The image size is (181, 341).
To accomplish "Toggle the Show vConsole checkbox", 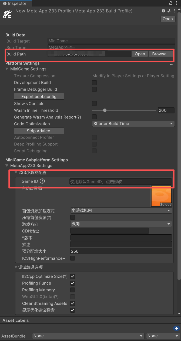I will (x=95, y=104).
